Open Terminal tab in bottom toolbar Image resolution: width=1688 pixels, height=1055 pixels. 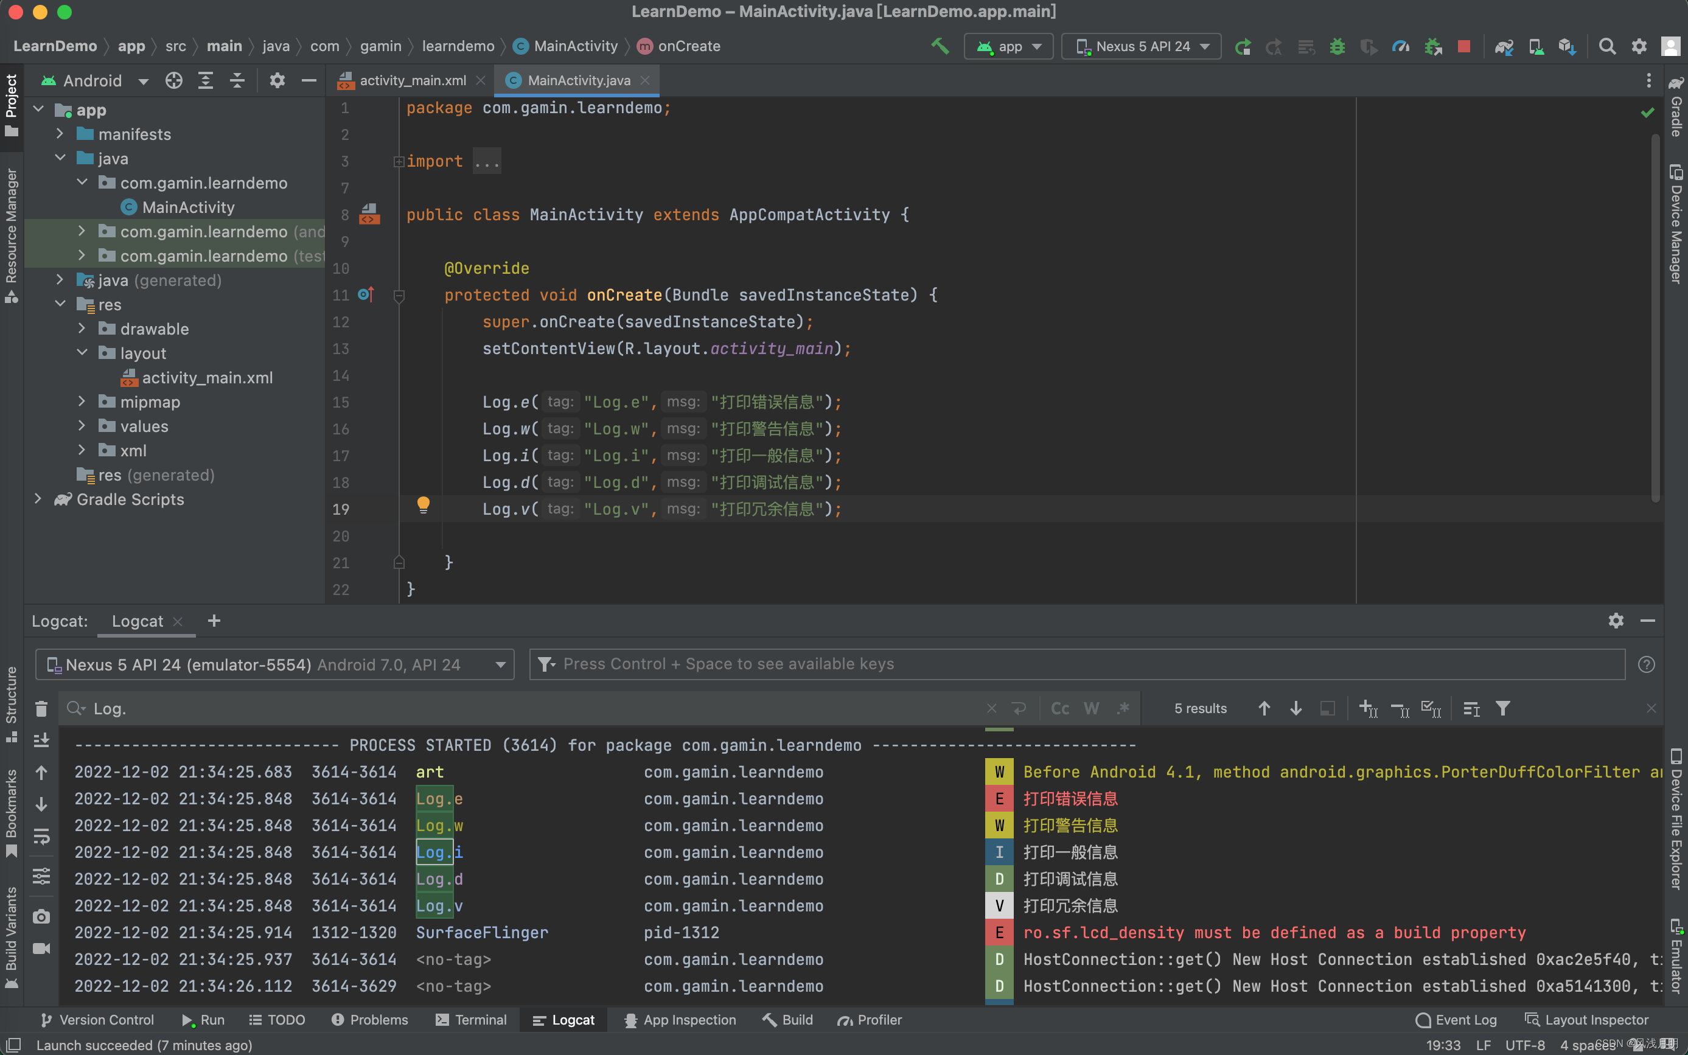tap(480, 1020)
